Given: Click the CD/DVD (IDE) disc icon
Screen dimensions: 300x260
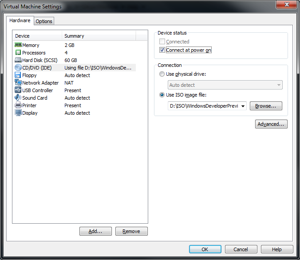Looking at the screenshot, I should [x=18, y=68].
